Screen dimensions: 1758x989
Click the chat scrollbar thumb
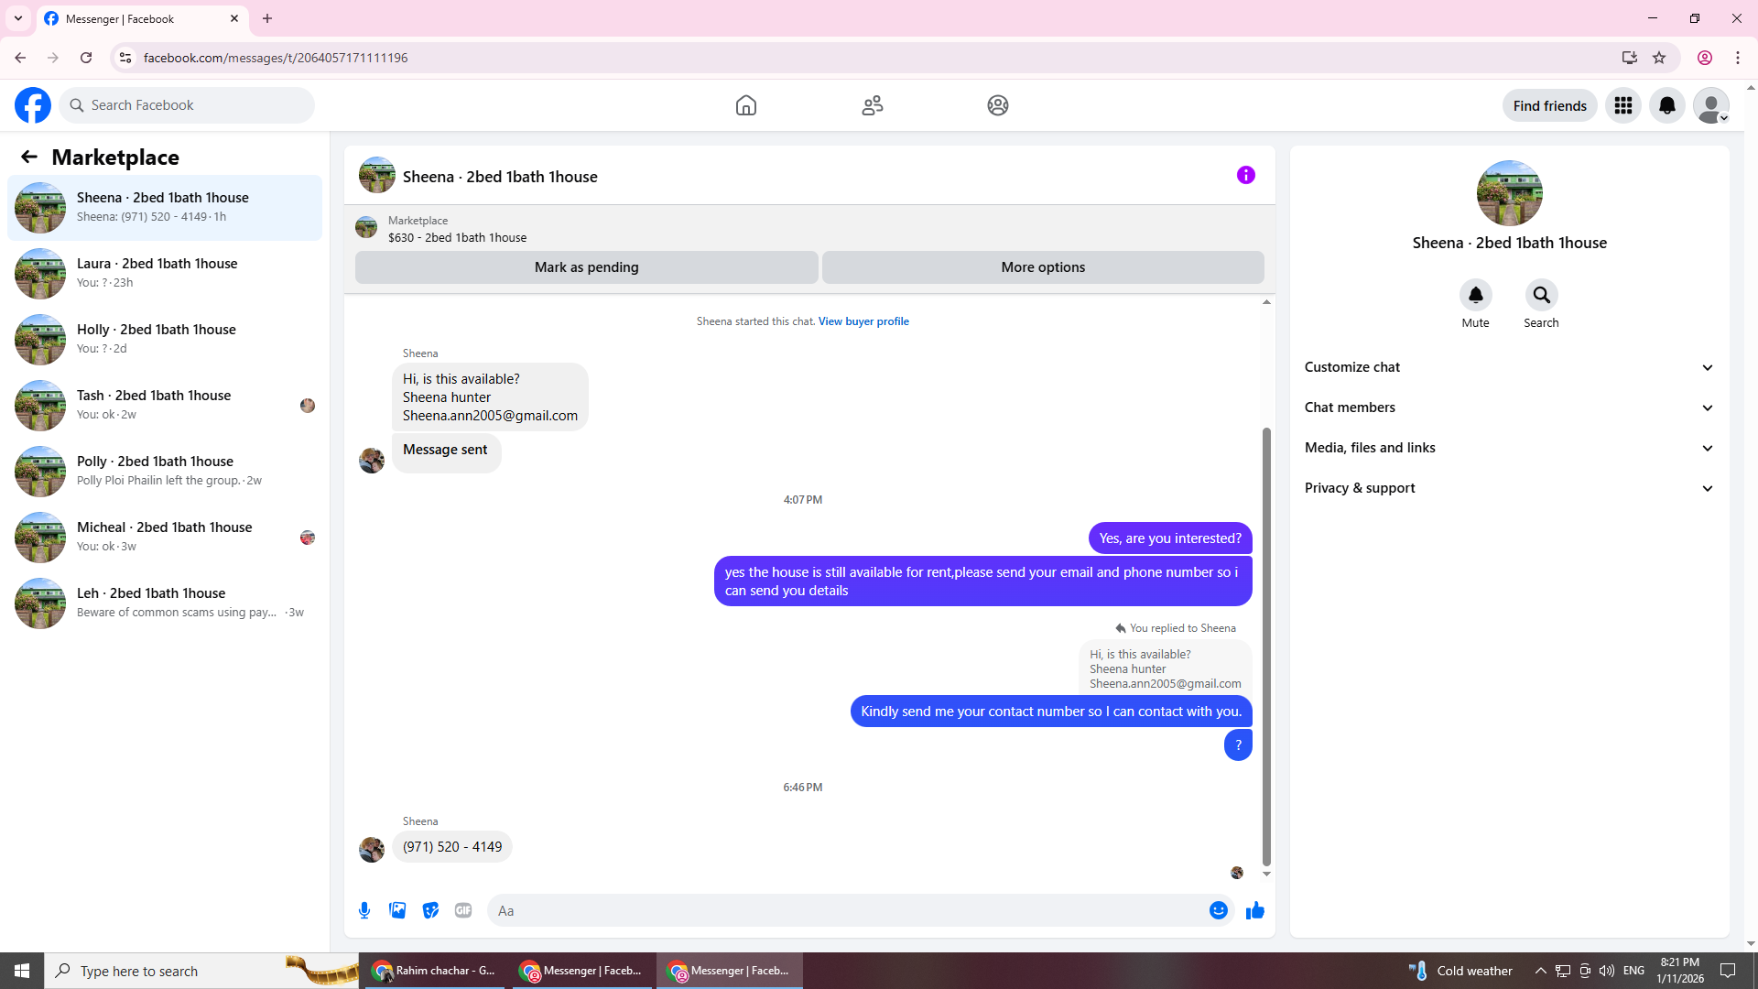tap(1266, 646)
